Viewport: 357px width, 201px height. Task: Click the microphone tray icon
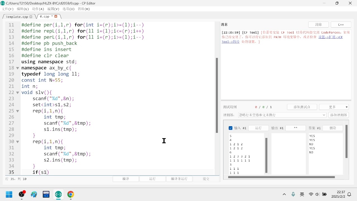pyautogui.click(x=293, y=194)
